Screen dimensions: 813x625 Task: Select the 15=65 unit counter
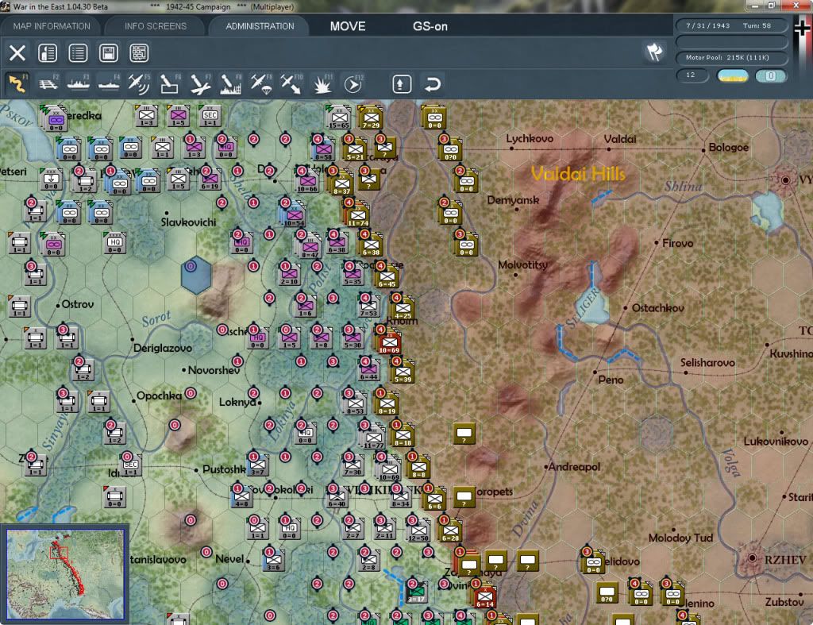[x=339, y=118]
